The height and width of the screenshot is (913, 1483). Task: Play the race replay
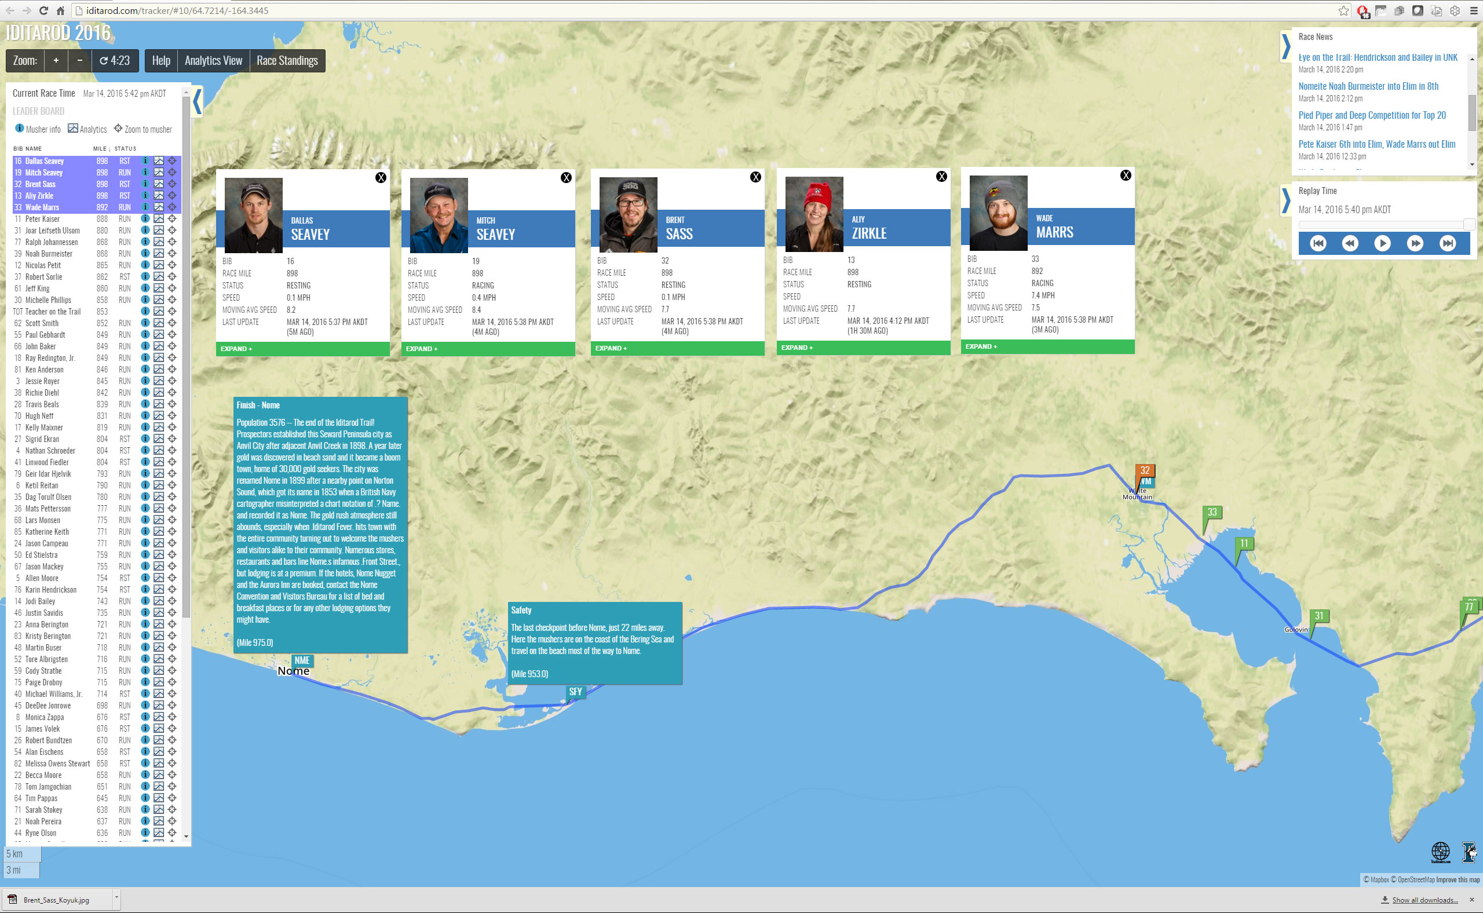point(1382,243)
